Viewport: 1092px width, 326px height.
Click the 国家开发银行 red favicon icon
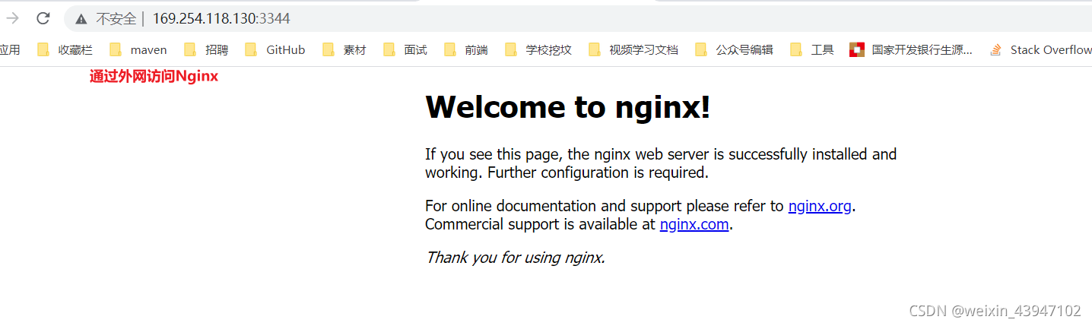[857, 50]
